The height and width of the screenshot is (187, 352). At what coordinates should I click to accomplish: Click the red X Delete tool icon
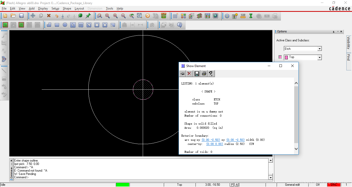(x=49, y=16)
